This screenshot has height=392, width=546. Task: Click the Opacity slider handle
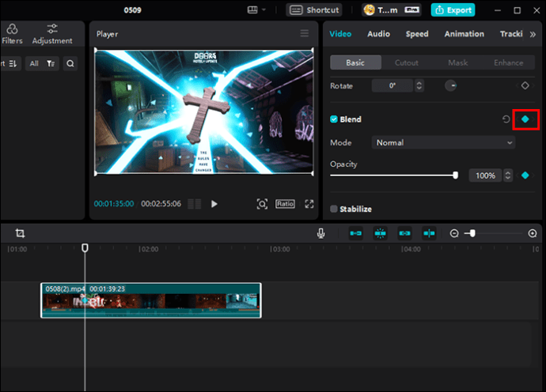(456, 175)
